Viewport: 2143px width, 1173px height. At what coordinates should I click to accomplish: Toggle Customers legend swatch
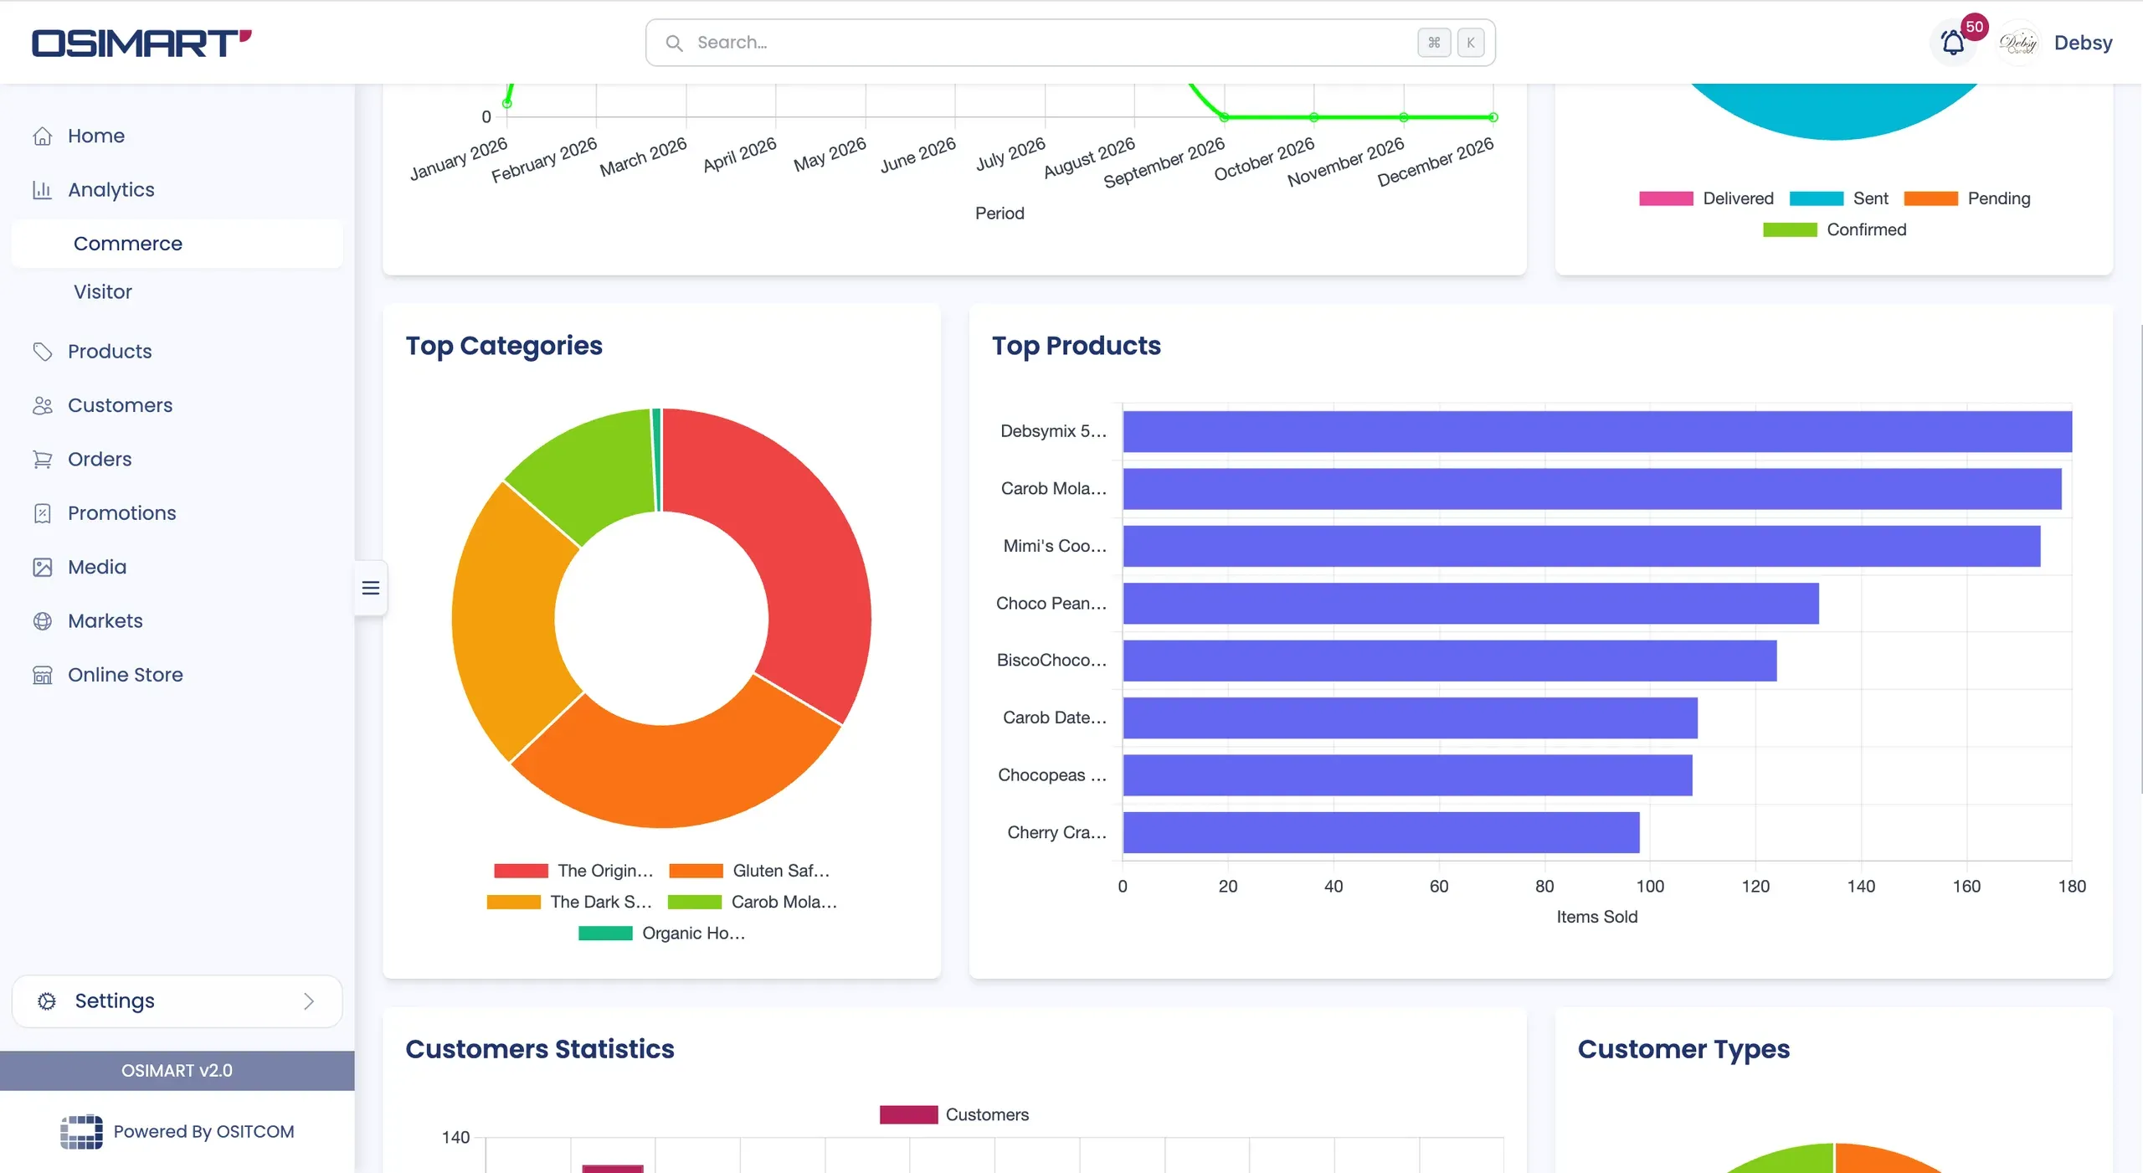[x=908, y=1115]
